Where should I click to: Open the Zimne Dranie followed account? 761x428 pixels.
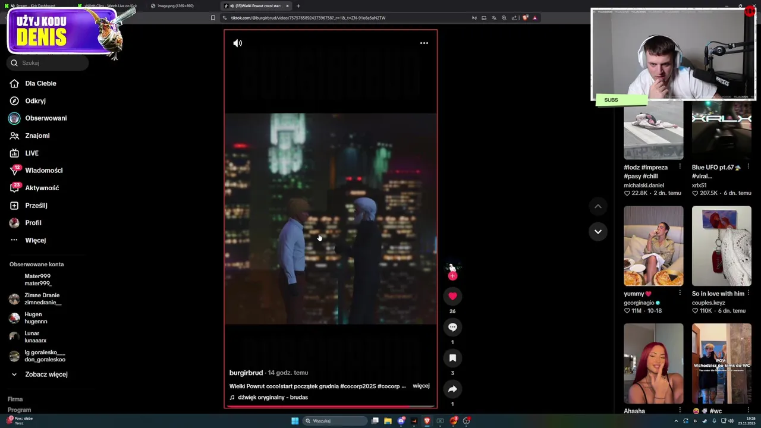(x=35, y=299)
